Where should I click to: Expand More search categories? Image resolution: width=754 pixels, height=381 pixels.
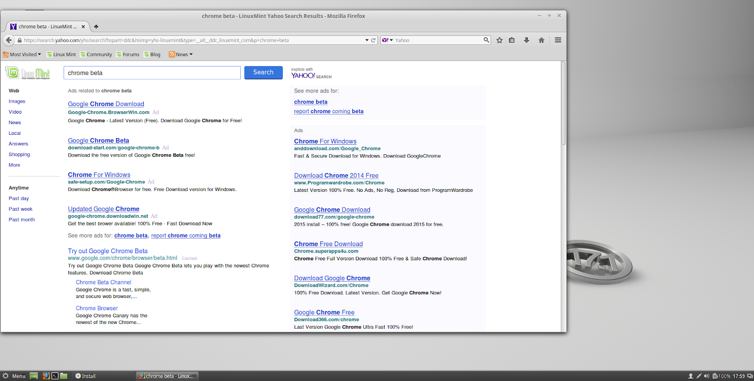pos(14,165)
